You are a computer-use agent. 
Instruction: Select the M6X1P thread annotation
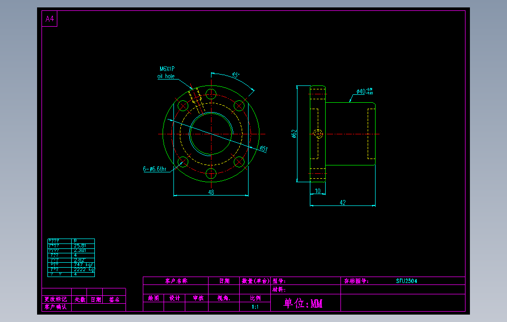(167, 69)
